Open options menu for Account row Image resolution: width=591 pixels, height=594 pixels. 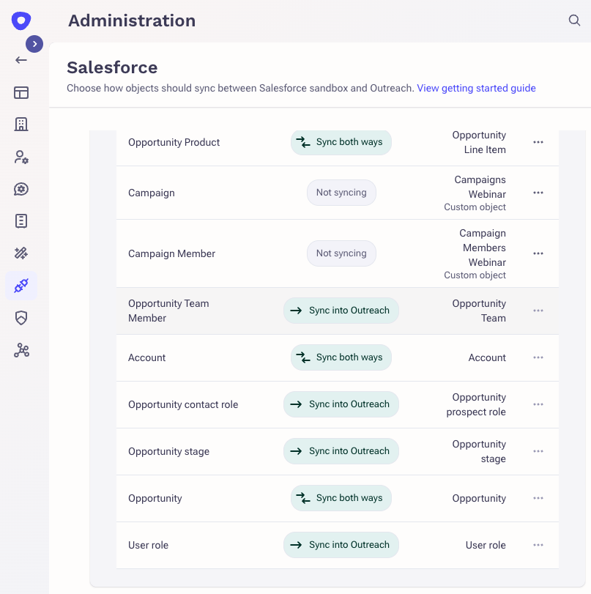538,357
